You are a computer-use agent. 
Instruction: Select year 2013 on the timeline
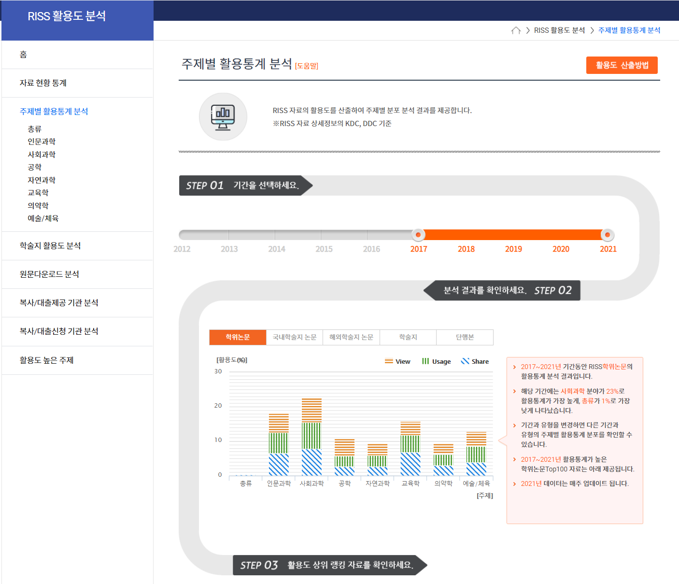229,249
